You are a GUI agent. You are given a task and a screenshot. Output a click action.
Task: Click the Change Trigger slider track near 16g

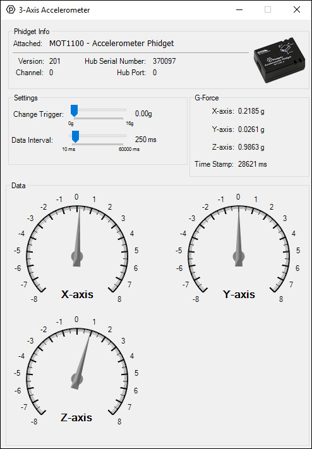[x=122, y=110]
